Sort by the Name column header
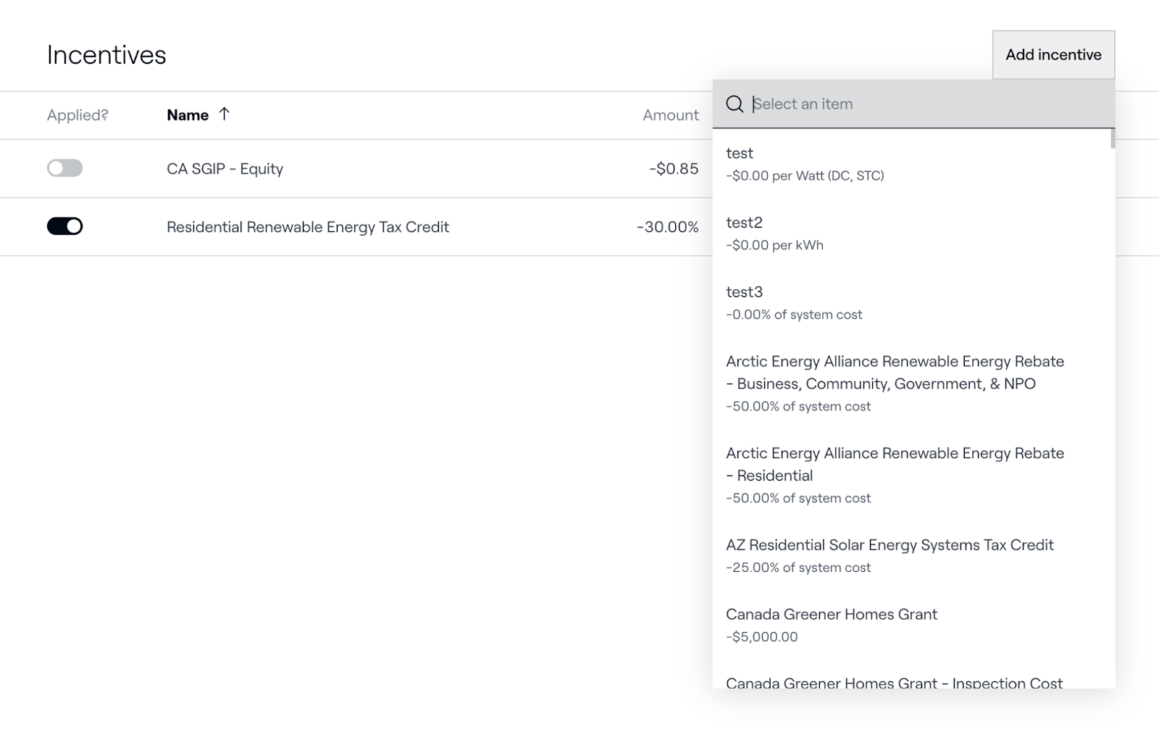1159x748 pixels. 188,115
